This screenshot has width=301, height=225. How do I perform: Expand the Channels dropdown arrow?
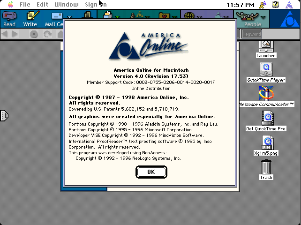click(x=226, y=17)
